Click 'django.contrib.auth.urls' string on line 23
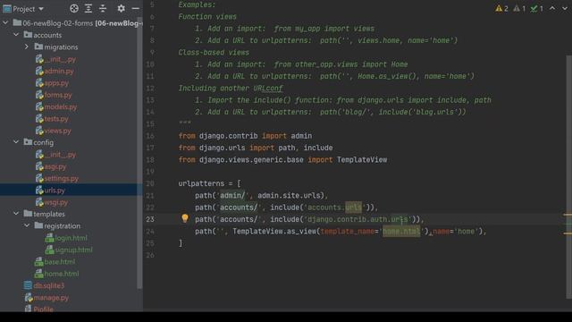 357,219
